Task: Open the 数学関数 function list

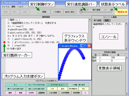Action: [x=77, y=93]
